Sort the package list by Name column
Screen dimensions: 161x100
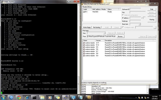coord(89,40)
